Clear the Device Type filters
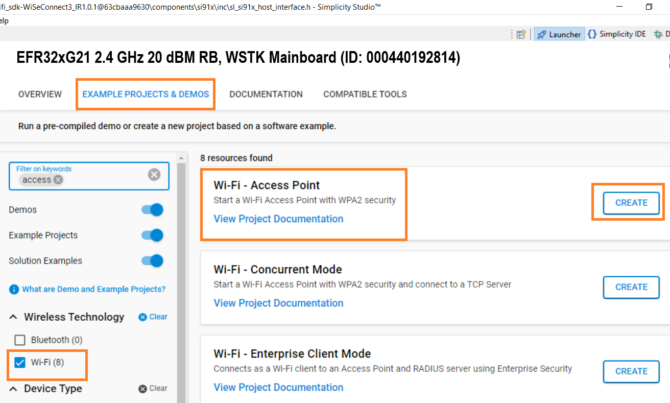 (x=153, y=388)
